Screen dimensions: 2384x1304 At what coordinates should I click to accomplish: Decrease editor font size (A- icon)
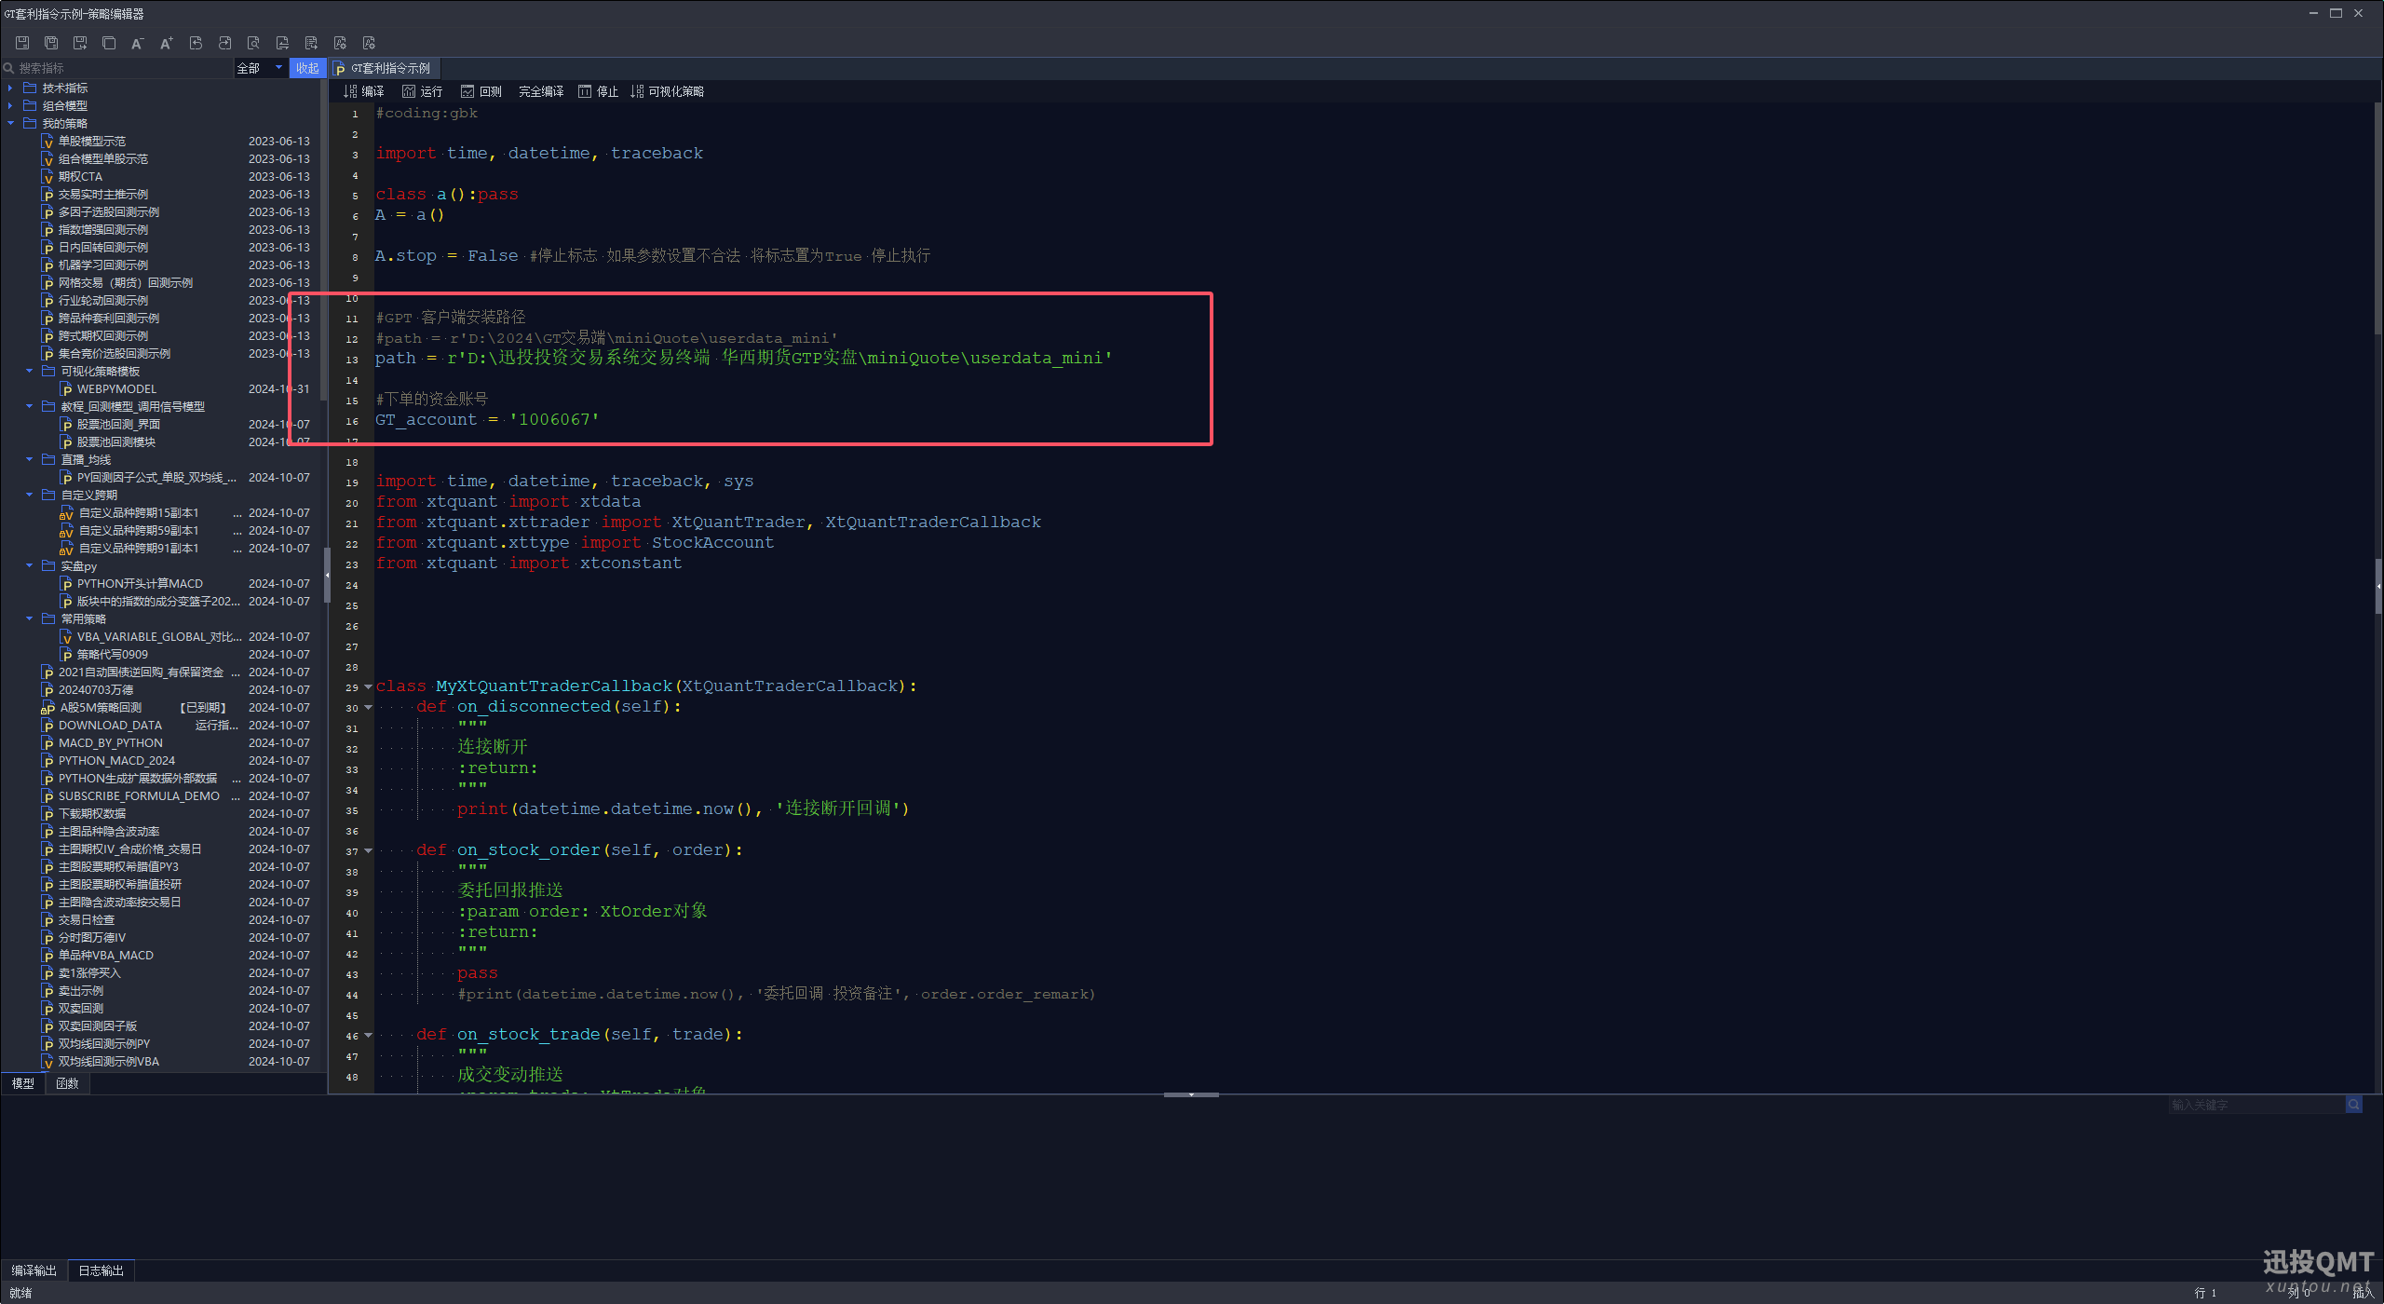coord(138,43)
